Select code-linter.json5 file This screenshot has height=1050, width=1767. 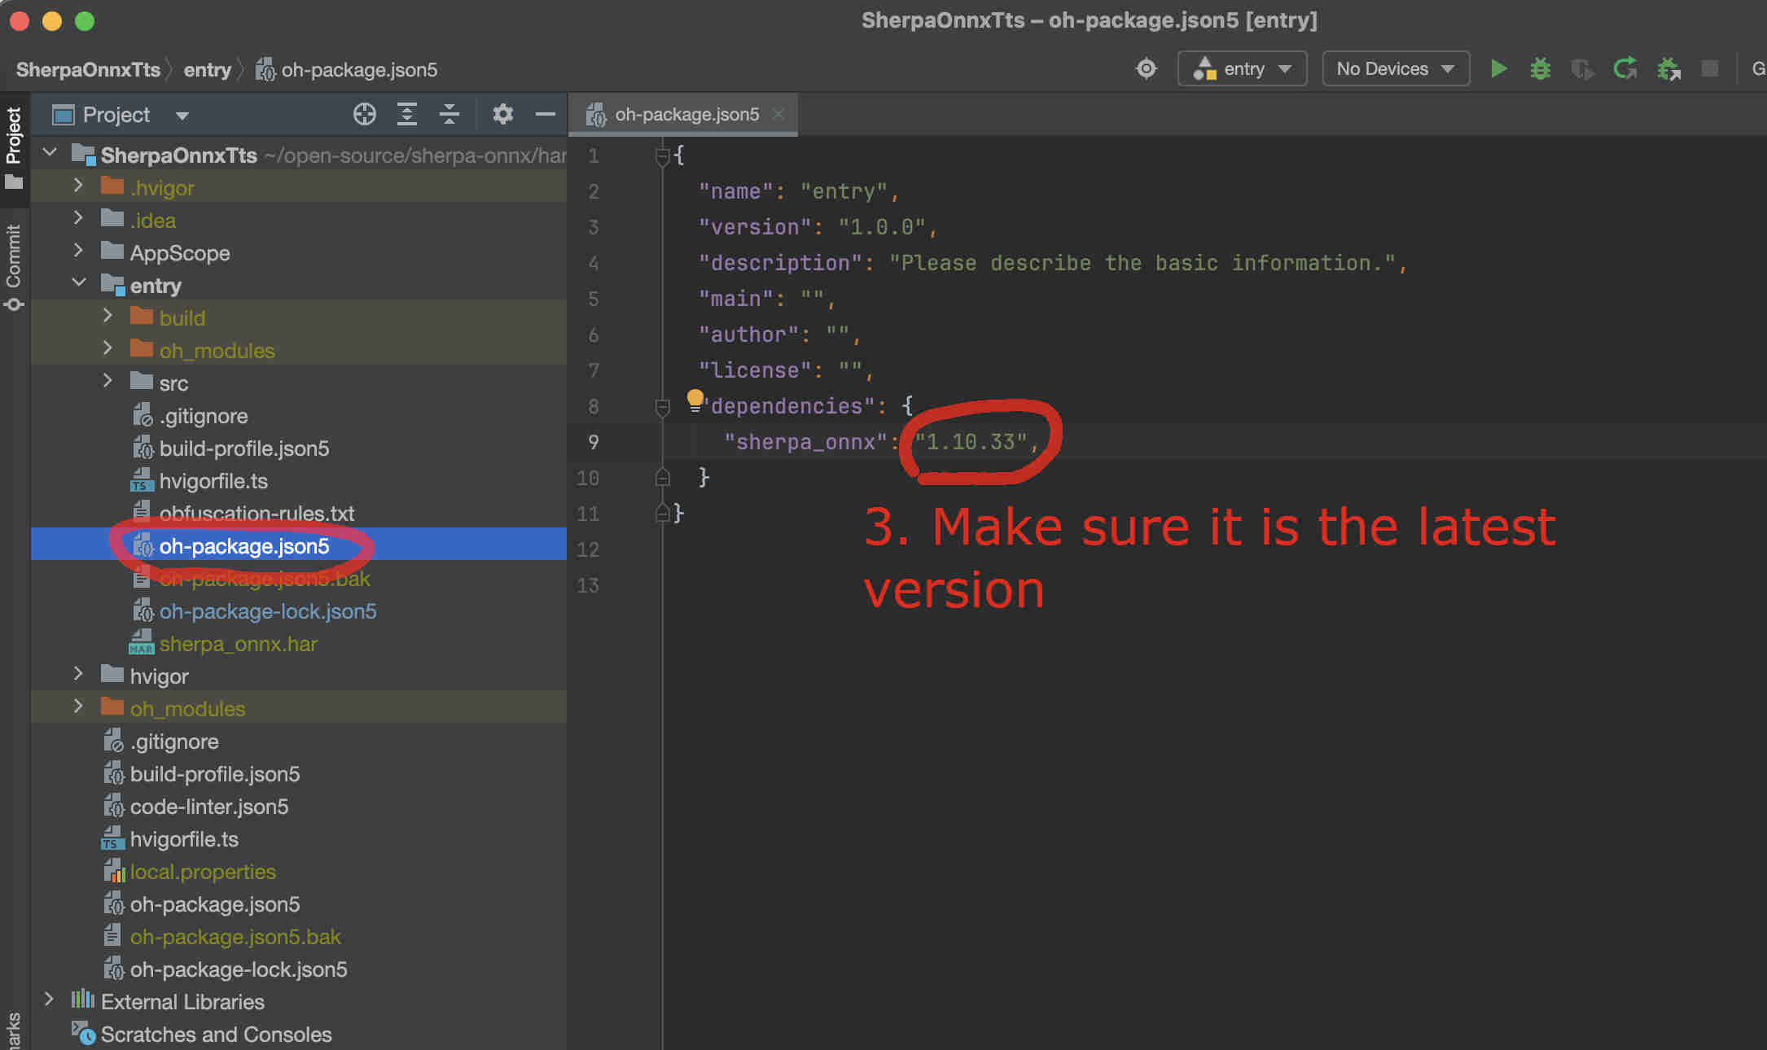pos(209,807)
